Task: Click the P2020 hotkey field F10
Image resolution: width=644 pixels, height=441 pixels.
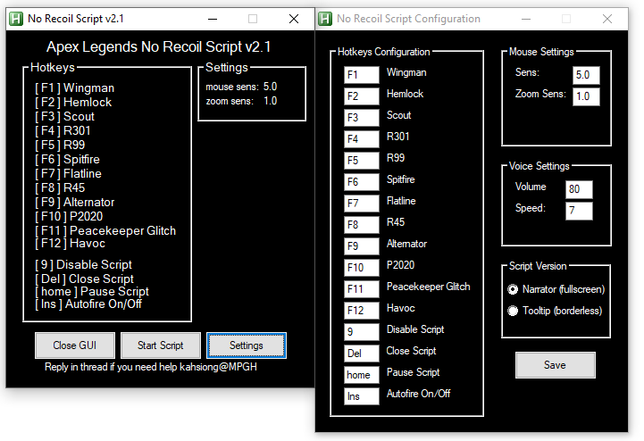Action: pos(362,268)
